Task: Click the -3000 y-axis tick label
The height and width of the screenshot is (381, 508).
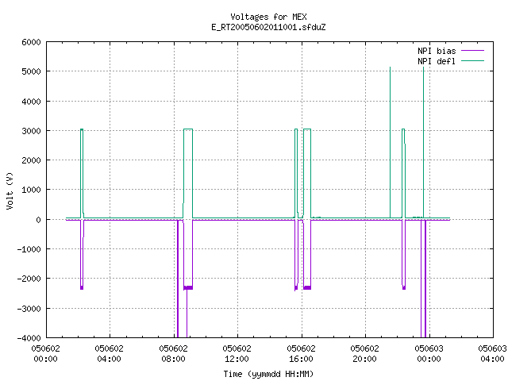Action: [29, 309]
